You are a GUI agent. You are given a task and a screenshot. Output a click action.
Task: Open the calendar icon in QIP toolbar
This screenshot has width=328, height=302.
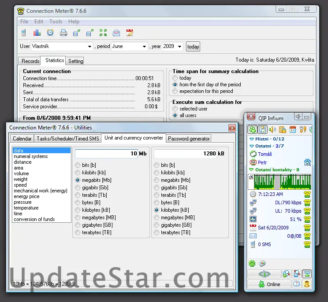click(x=293, y=129)
